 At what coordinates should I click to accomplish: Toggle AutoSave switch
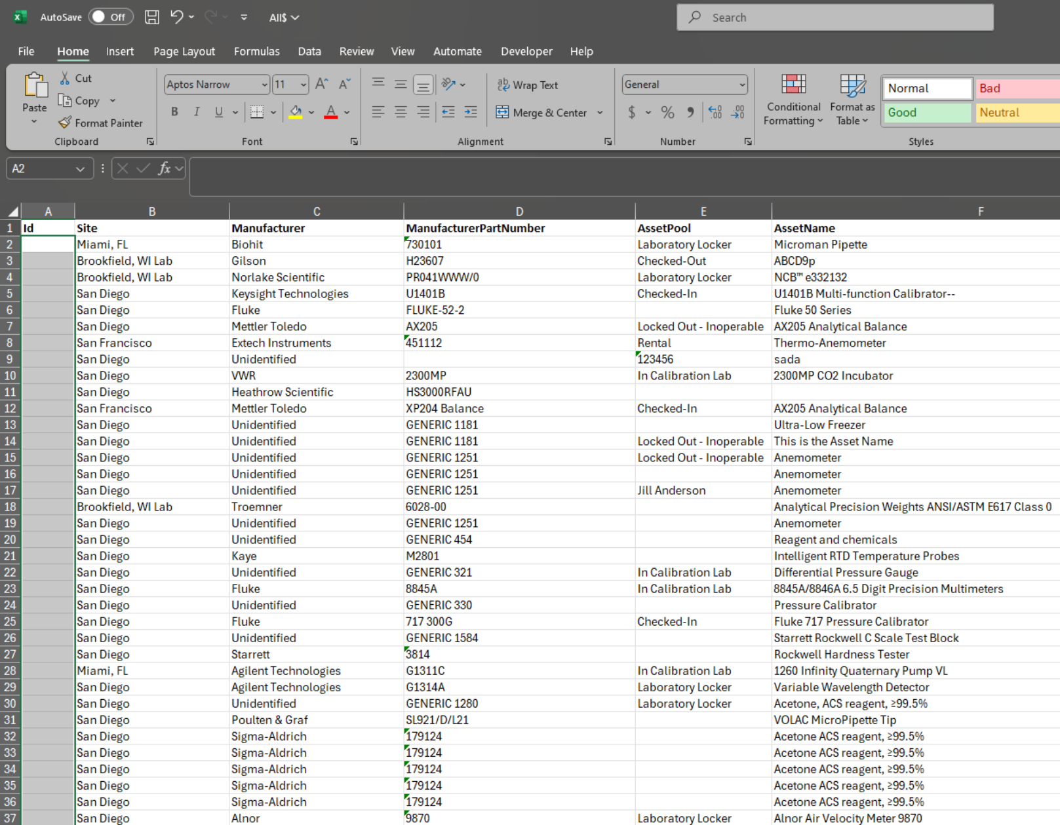(111, 17)
